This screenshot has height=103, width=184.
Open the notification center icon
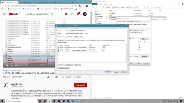[181, 101]
